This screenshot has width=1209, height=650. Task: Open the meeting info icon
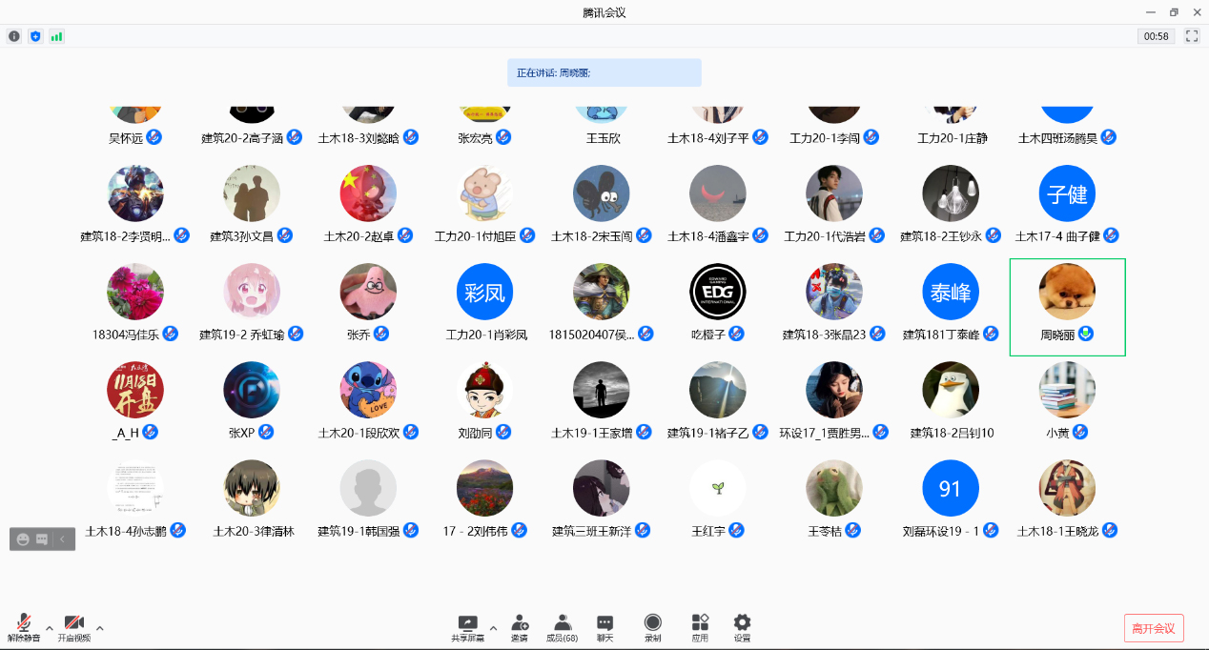[13, 36]
